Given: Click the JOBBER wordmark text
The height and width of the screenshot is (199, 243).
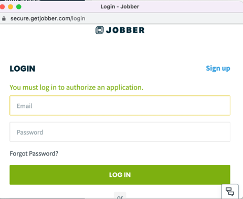Looking at the screenshot, I should tap(125, 30).
